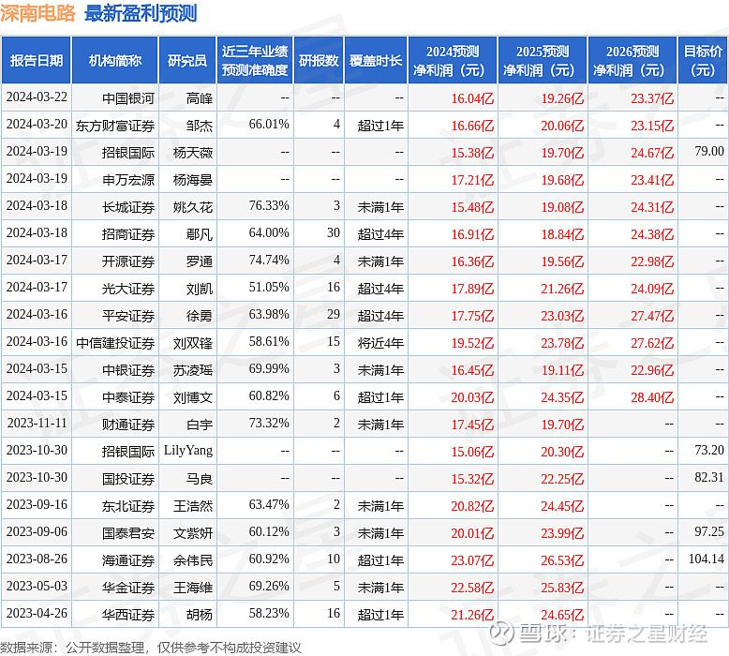Click accuracy value 66.01%
Image resolution: width=729 pixels, height=656 pixels.
tap(269, 124)
